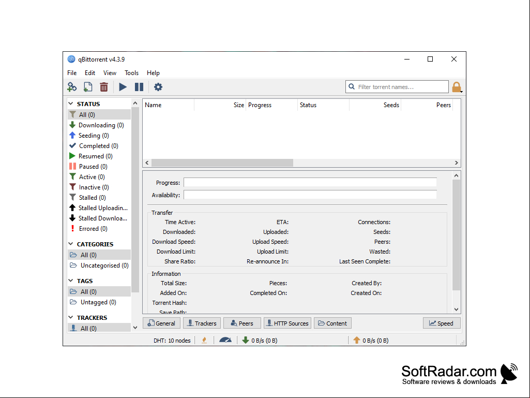Filter by Downloading (0) status
The width and height of the screenshot is (530, 398).
99,125
